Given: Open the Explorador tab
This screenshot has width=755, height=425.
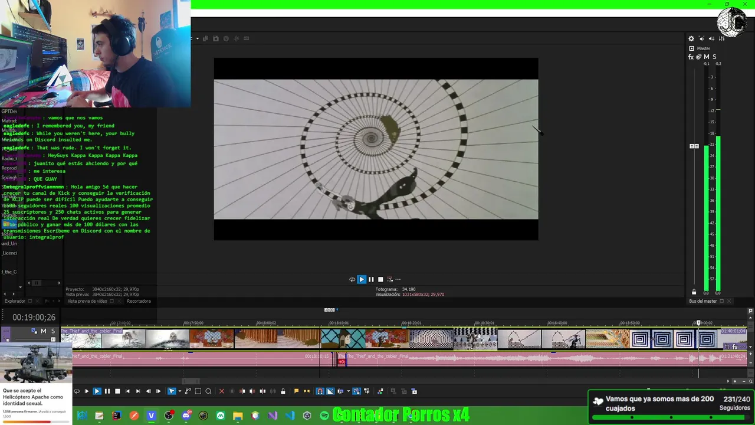Looking at the screenshot, I should [x=15, y=301].
